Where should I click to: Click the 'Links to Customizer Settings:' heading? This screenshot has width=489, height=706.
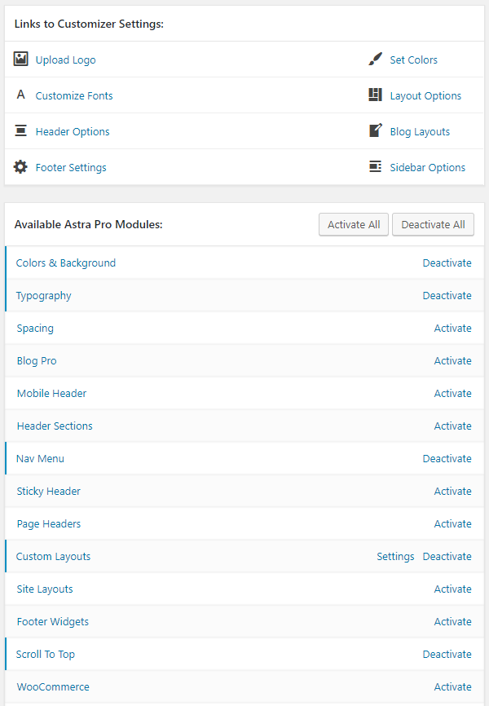[89, 24]
